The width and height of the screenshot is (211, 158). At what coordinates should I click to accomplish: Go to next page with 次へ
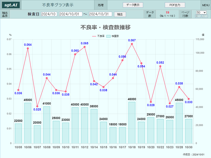[x=205, y=16]
